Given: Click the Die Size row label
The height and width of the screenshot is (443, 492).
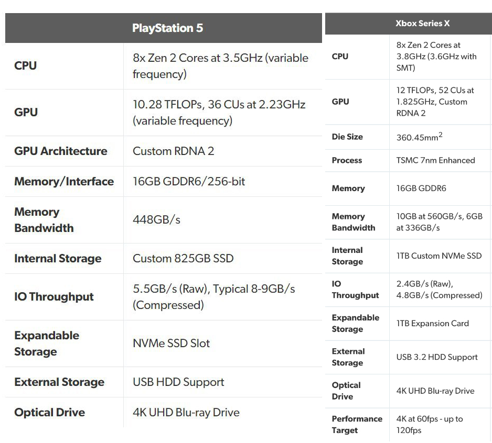Looking at the screenshot, I should pos(347,137).
